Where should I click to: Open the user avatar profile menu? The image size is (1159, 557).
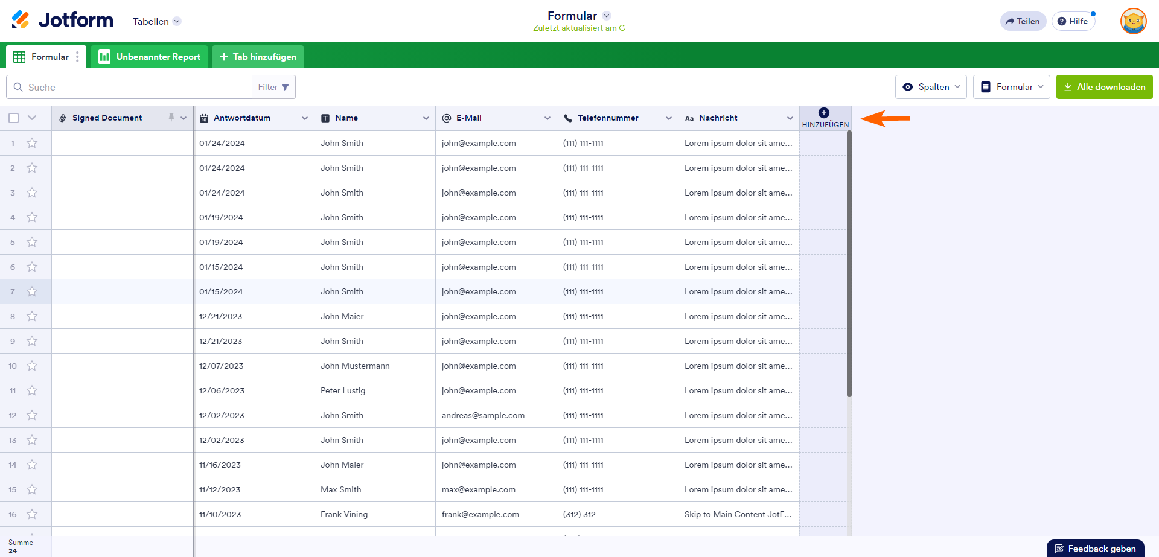pyautogui.click(x=1133, y=21)
